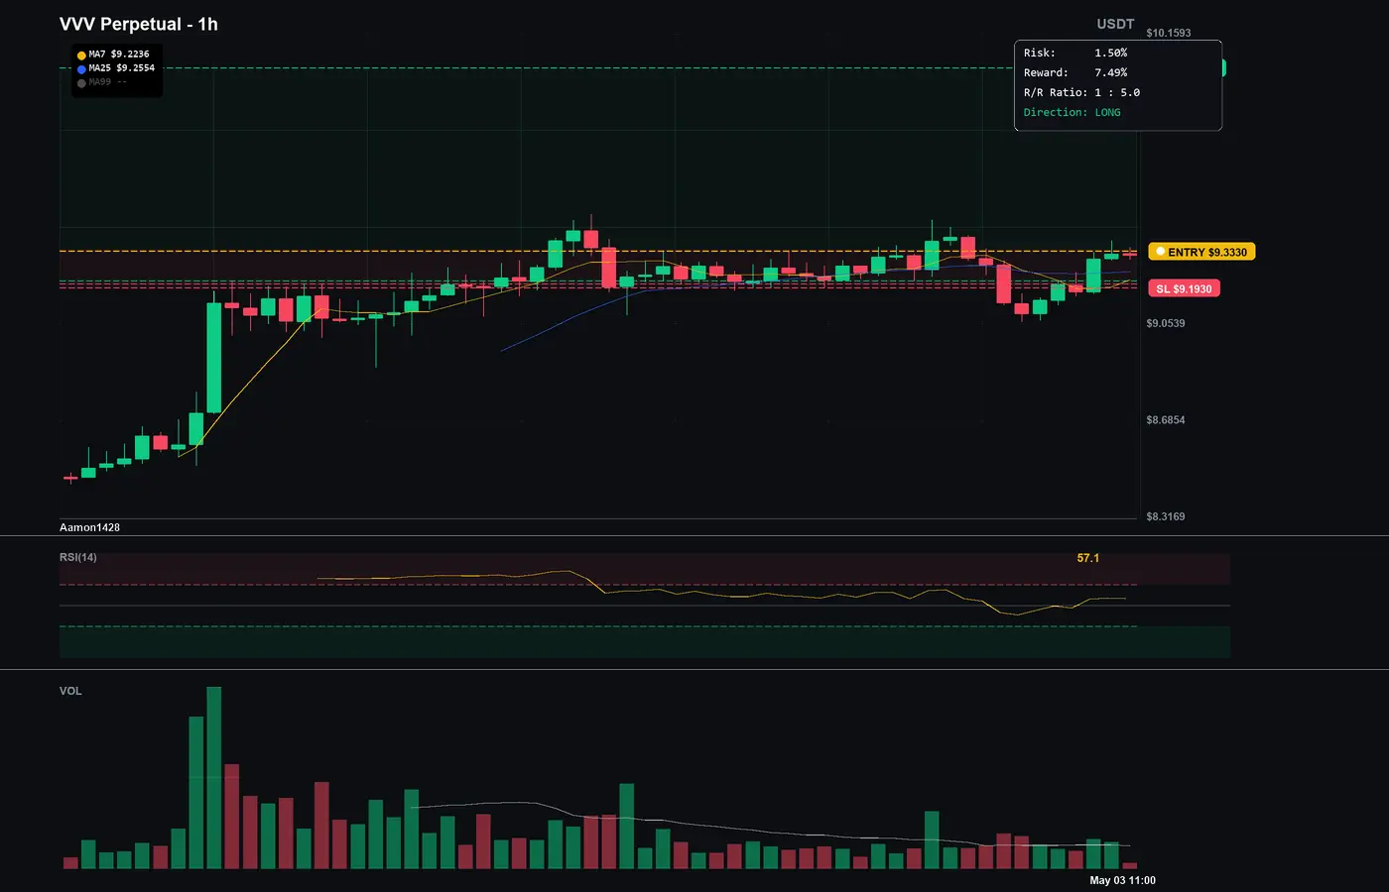Click the "$9.0539" price axis label

(1166, 323)
